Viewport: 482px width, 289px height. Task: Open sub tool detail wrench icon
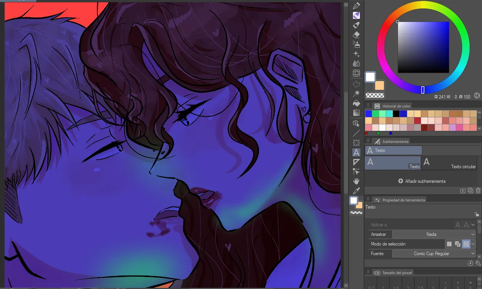tap(478, 263)
